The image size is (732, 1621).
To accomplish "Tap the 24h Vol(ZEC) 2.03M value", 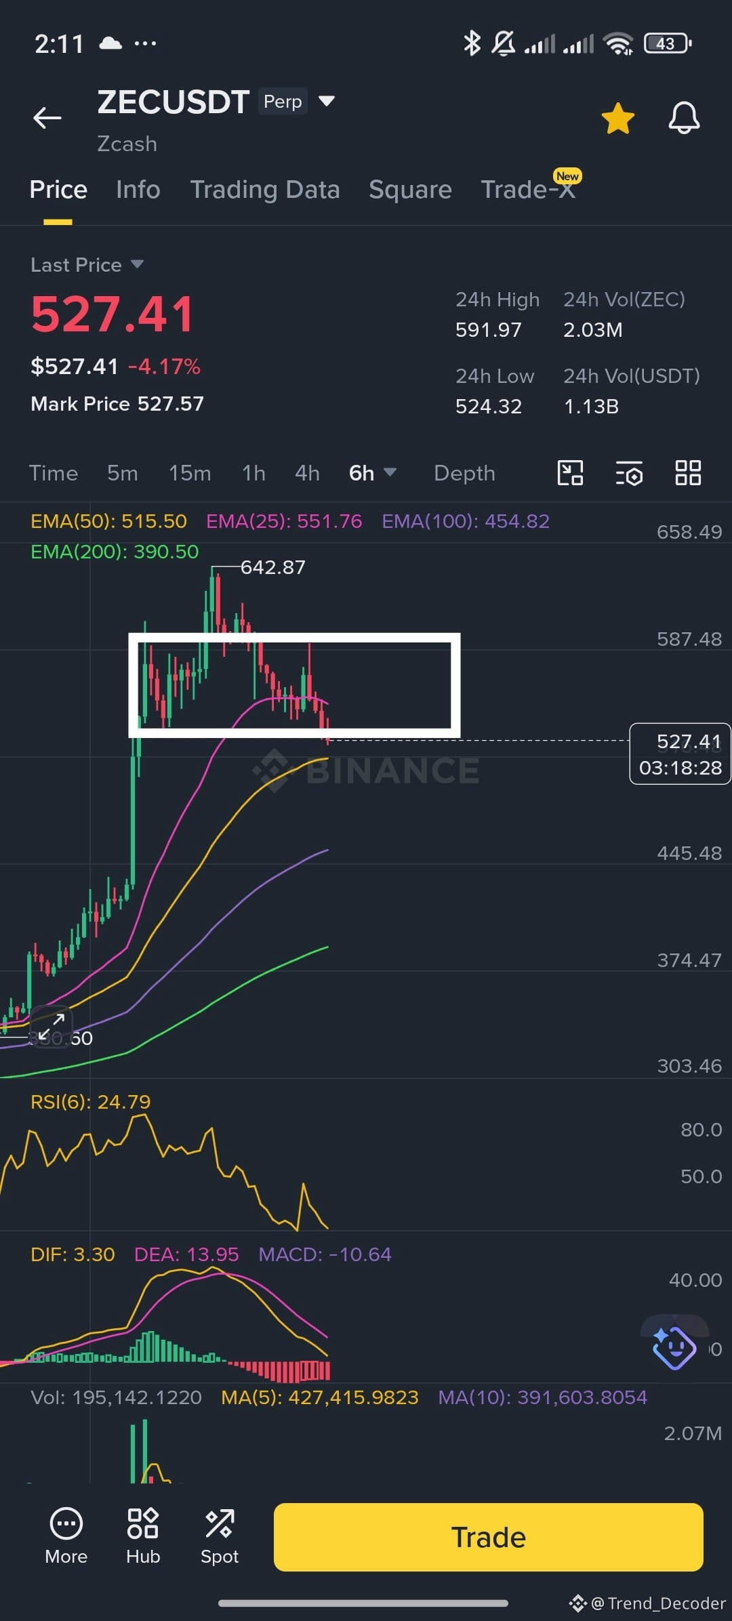I will (593, 330).
